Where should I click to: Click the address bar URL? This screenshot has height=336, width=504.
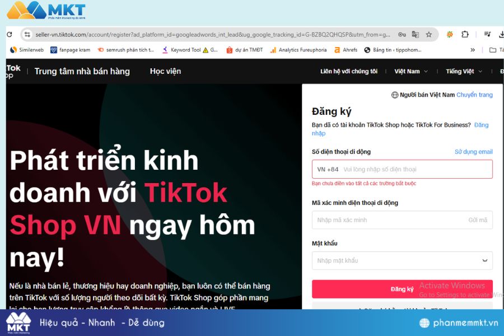(x=213, y=34)
